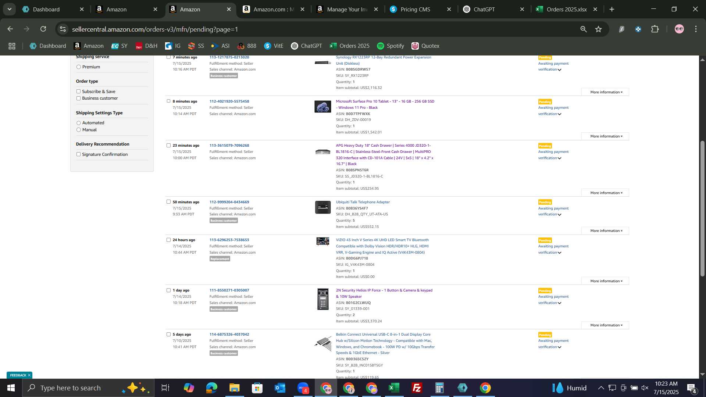
Task: Open Excel from the taskbar
Action: point(394,388)
